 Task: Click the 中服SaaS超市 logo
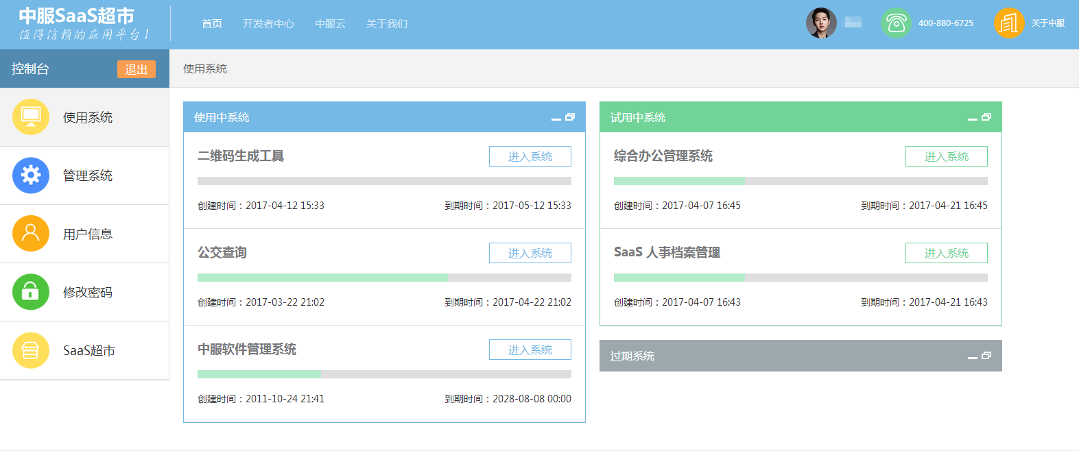[84, 24]
